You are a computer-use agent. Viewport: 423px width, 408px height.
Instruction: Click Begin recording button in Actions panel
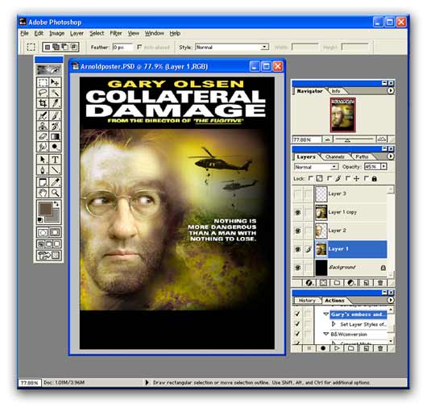click(x=323, y=348)
